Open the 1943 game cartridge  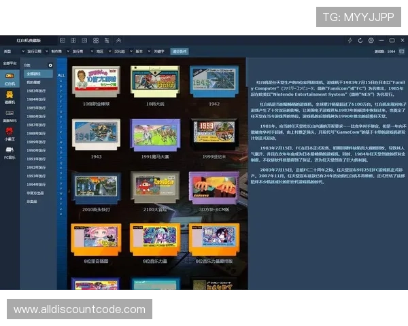click(97, 134)
